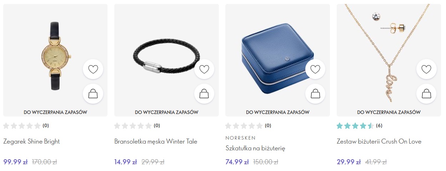The height and width of the screenshot is (171, 446).
Task: Open Szkatułka na biżuterię product link
Action: tap(255, 148)
